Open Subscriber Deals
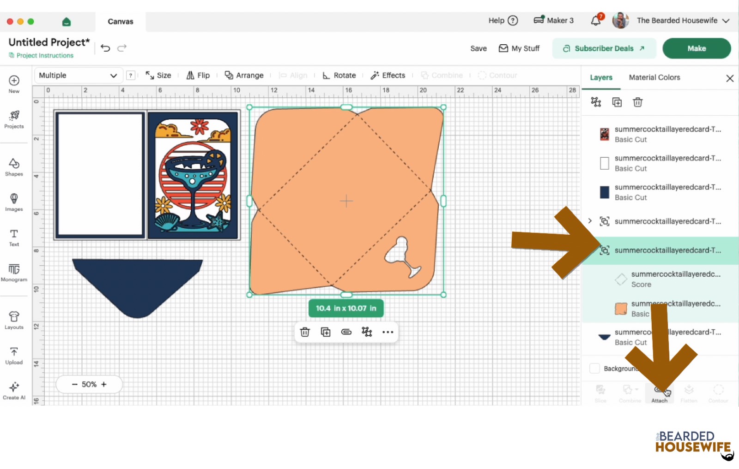The height and width of the screenshot is (469, 739). [x=604, y=48]
